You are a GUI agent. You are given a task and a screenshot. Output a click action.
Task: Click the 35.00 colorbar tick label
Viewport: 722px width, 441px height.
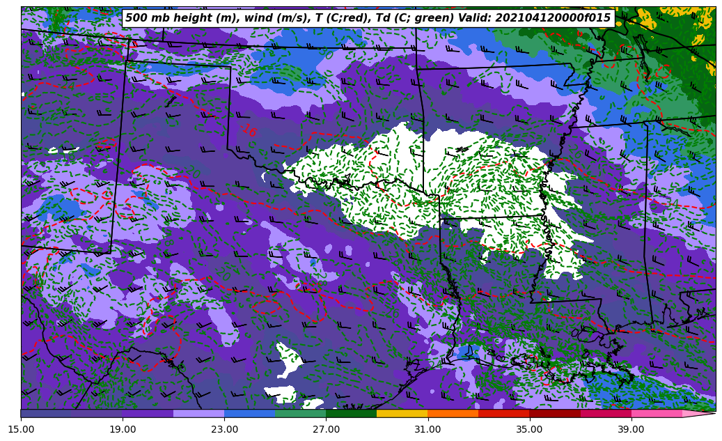pos(529,429)
